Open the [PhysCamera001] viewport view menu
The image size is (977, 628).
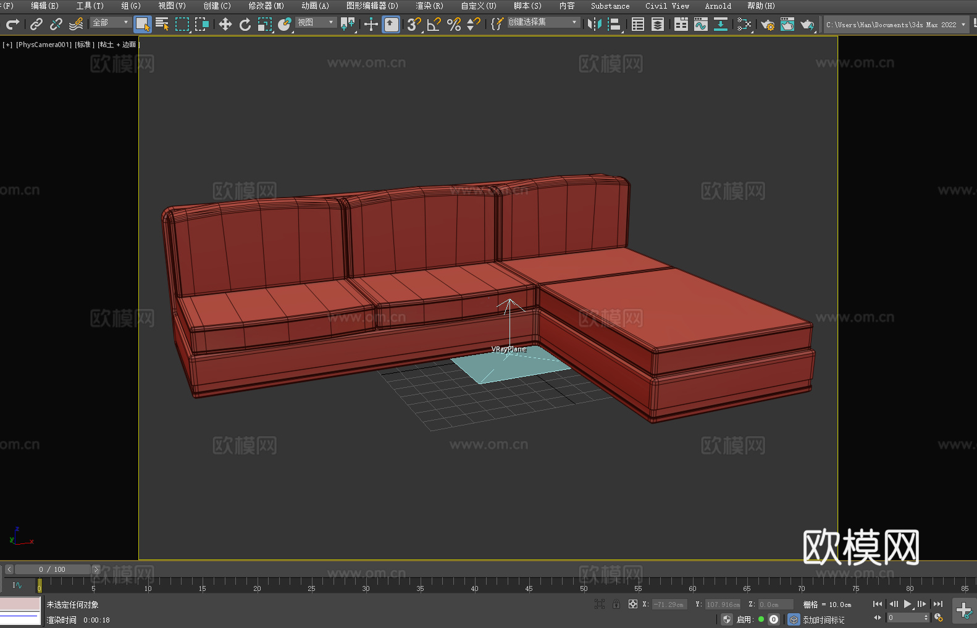(44, 44)
